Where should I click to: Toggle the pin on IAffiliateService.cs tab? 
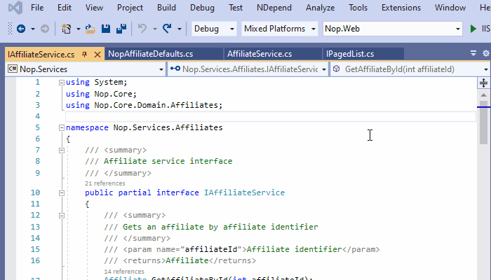click(x=84, y=54)
